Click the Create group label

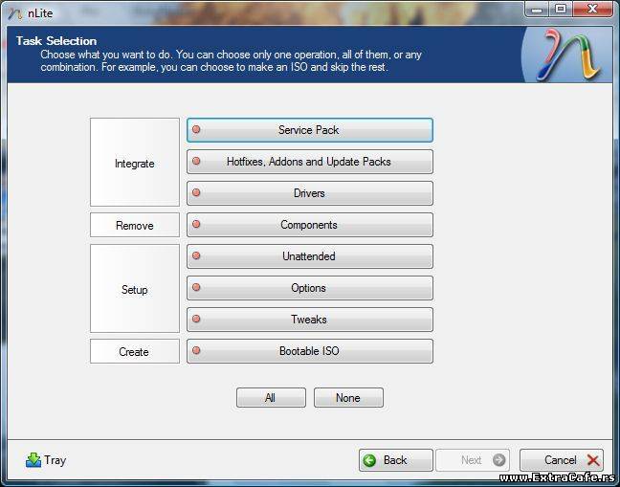click(135, 352)
